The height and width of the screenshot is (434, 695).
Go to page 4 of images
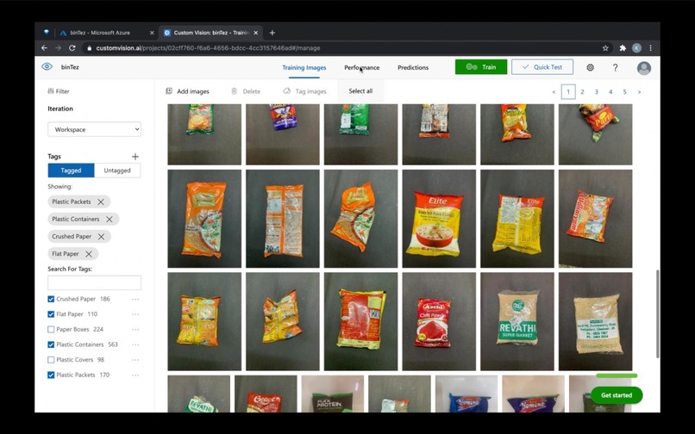coord(610,92)
